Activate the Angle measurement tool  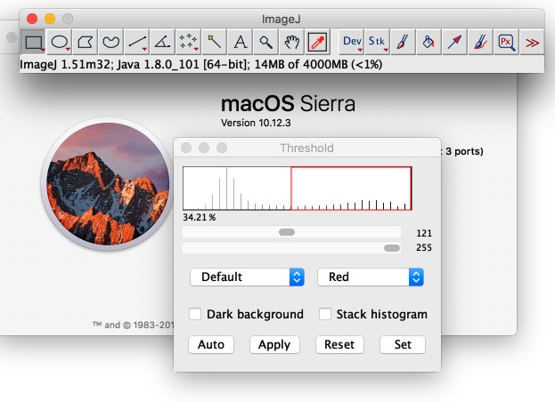coord(163,42)
